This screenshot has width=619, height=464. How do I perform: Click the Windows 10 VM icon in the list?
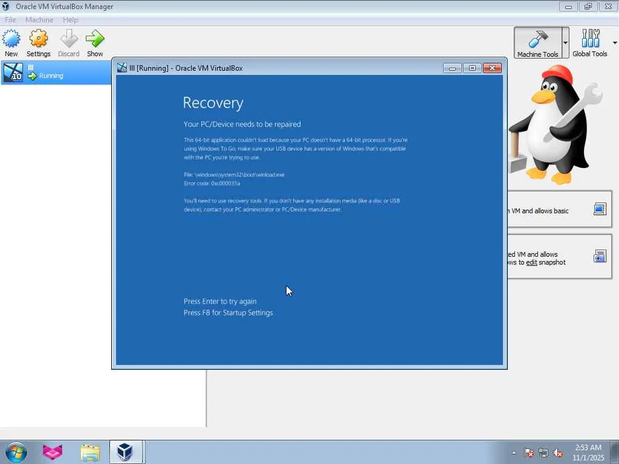tap(13, 72)
